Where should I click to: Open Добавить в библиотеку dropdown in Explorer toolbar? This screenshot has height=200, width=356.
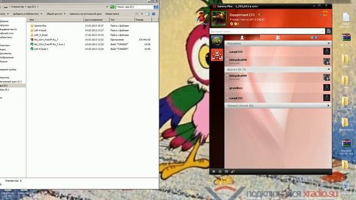[x=27, y=14]
